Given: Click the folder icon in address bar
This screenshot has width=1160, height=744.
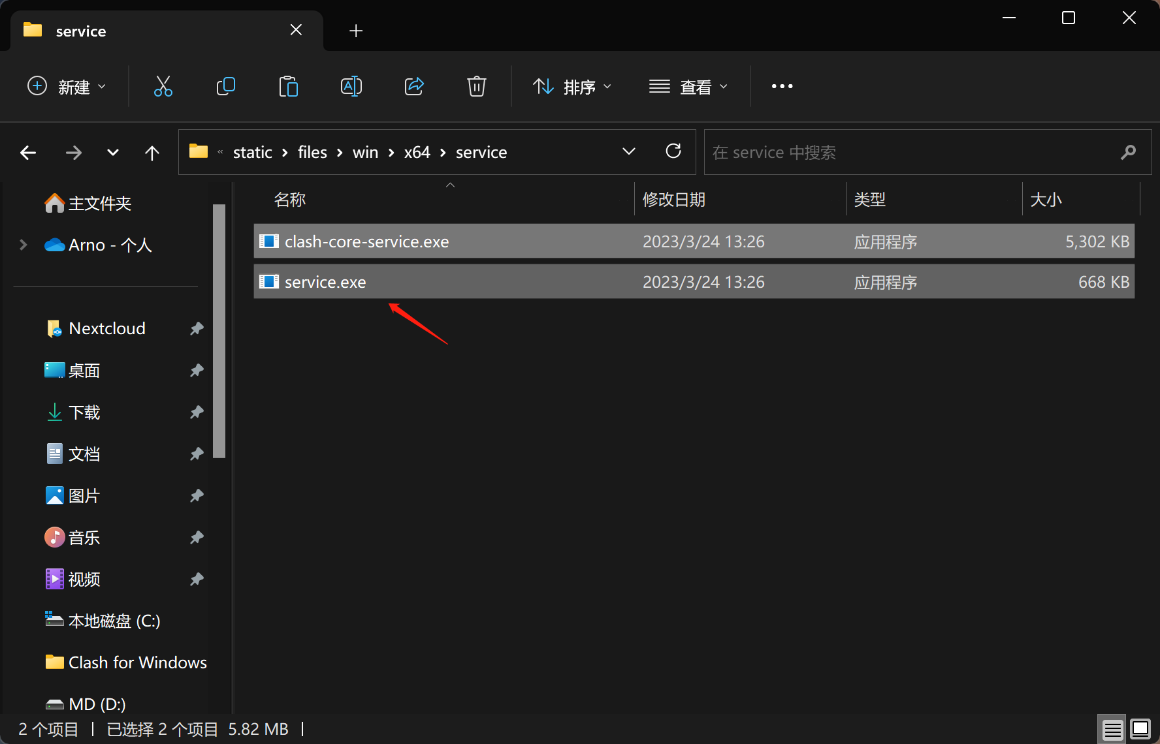Looking at the screenshot, I should (x=199, y=151).
